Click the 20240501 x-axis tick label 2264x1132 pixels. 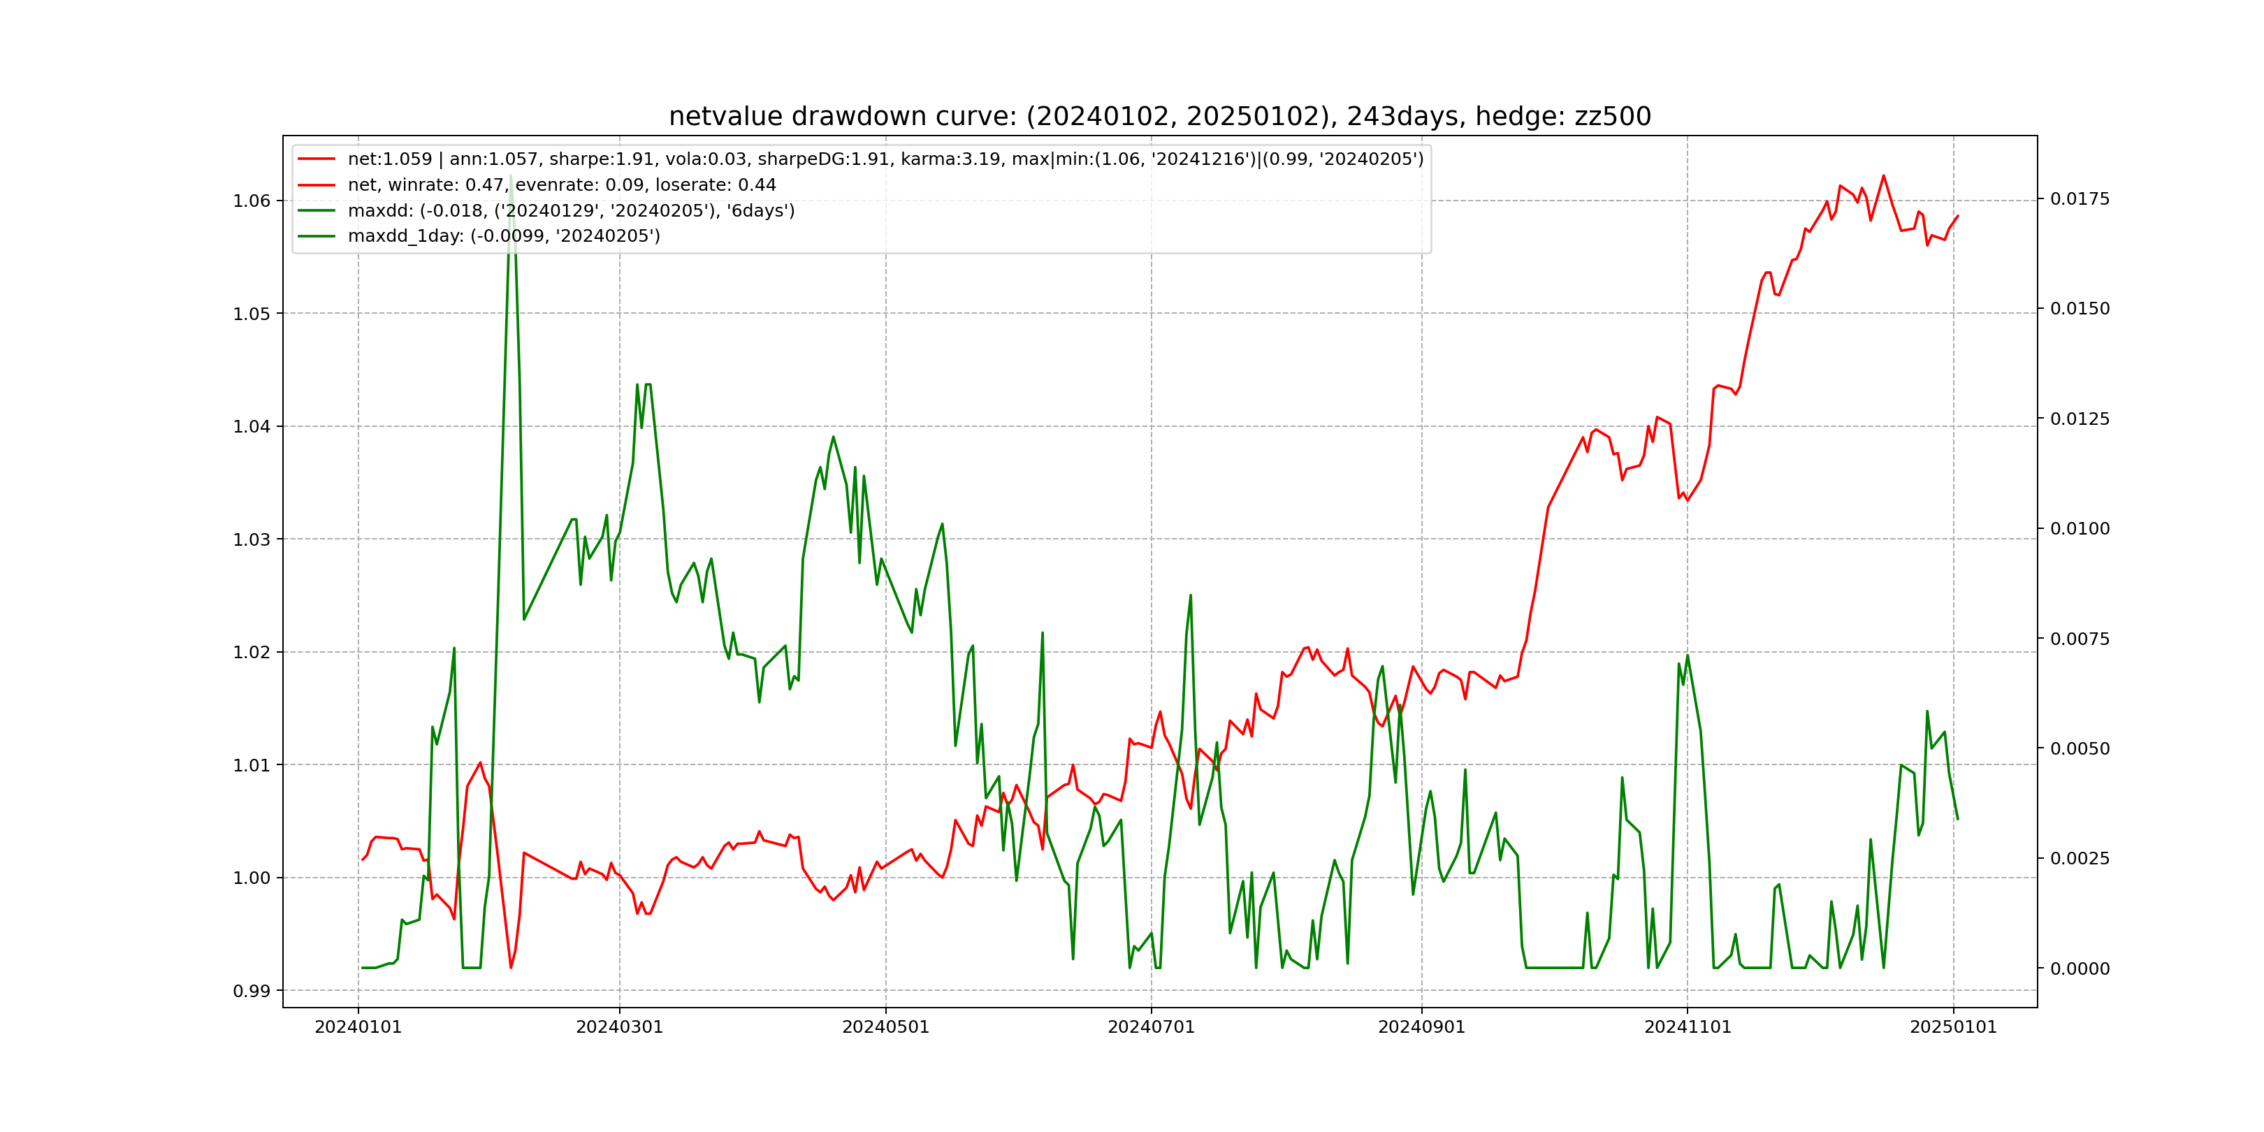(885, 1027)
